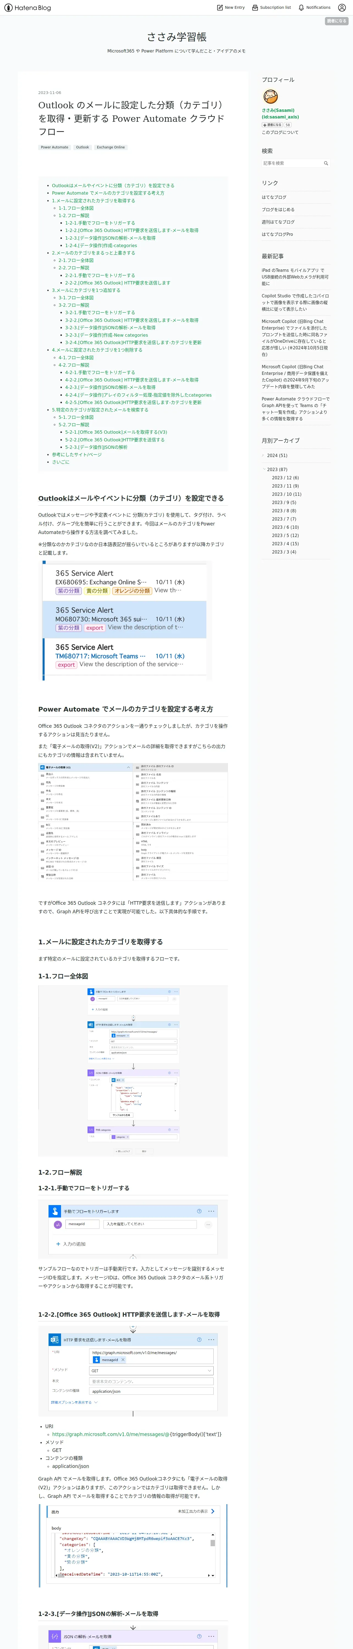The width and height of the screenshot is (353, 1649).
Task: Click the plus 読者になる button in profile
Action: (272, 125)
